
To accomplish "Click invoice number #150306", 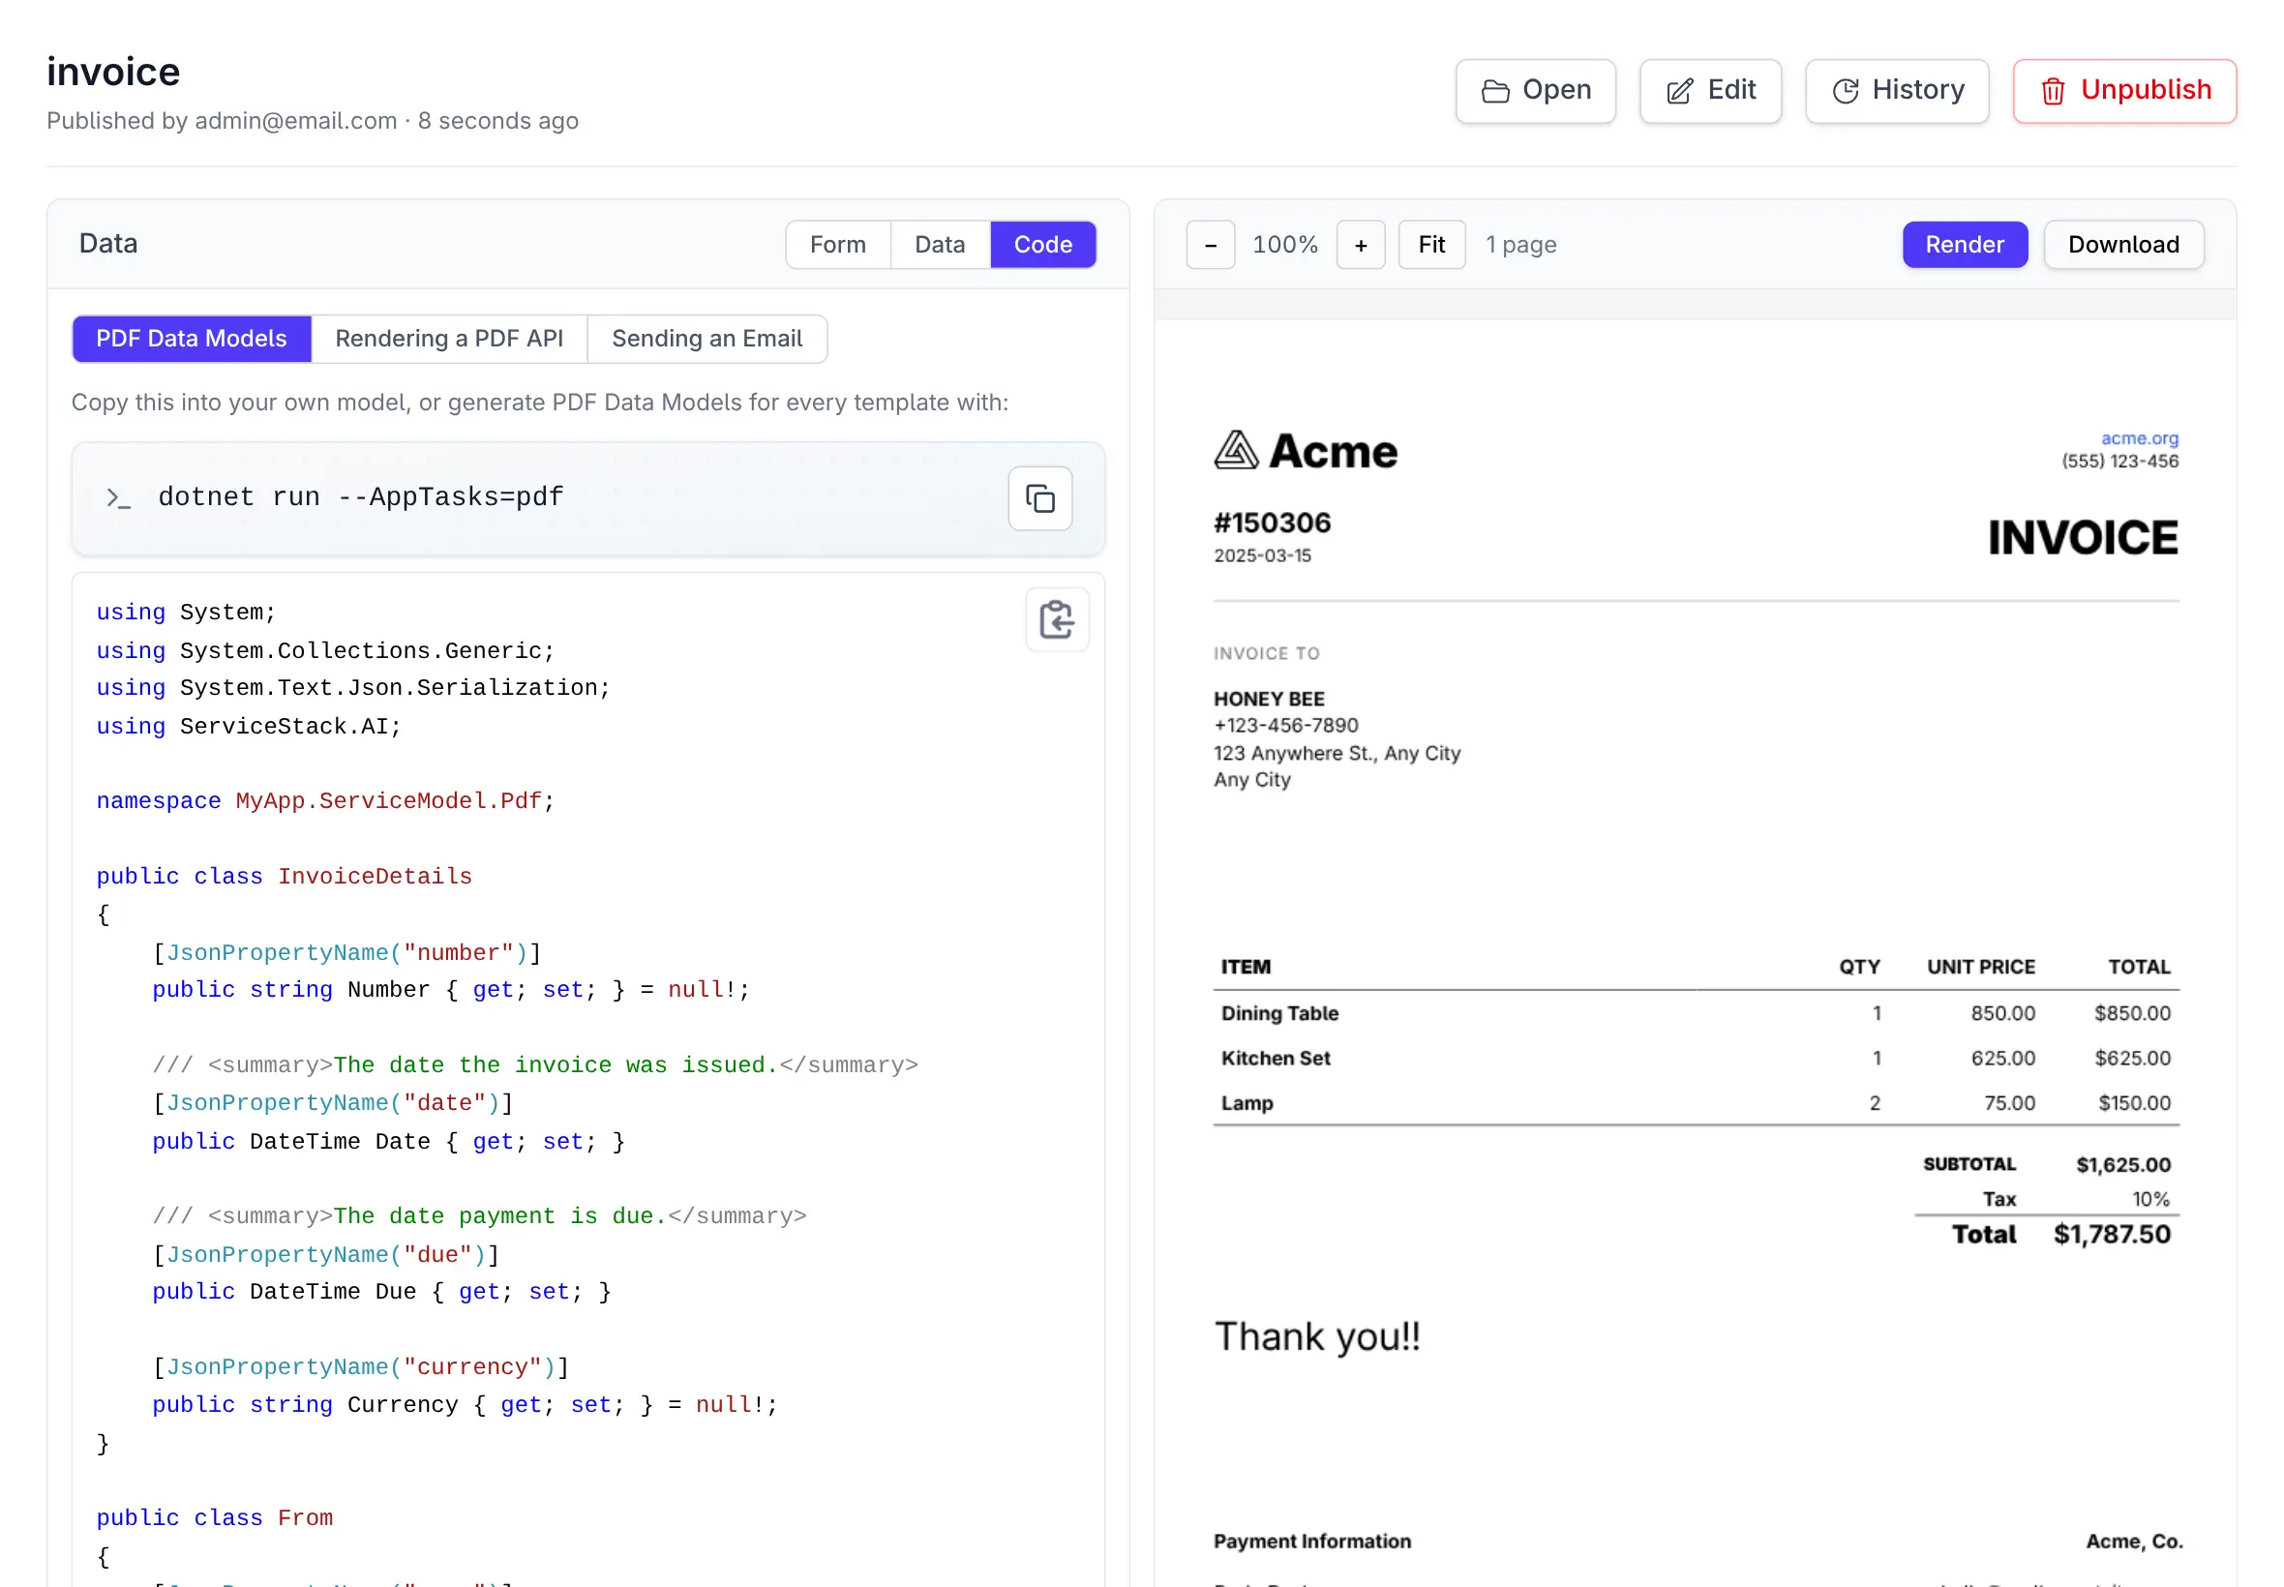I will 1272,524.
